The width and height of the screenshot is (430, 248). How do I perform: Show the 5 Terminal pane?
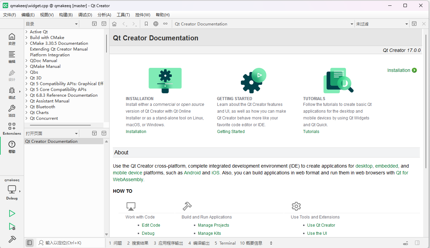[x=225, y=243]
